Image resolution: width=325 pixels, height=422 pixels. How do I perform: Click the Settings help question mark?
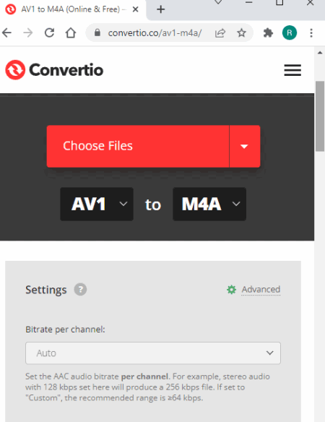coord(80,290)
